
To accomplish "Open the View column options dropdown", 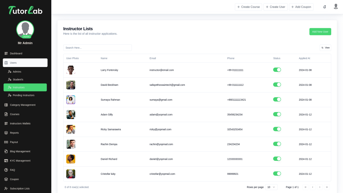I will pyautogui.click(x=325, y=48).
